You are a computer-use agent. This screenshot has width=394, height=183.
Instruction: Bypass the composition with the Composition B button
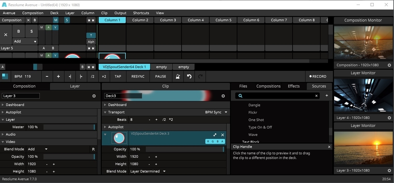point(34,20)
